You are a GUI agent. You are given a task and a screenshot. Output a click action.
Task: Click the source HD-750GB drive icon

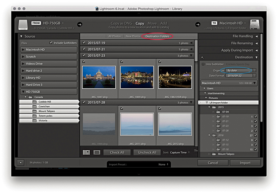click(22, 25)
